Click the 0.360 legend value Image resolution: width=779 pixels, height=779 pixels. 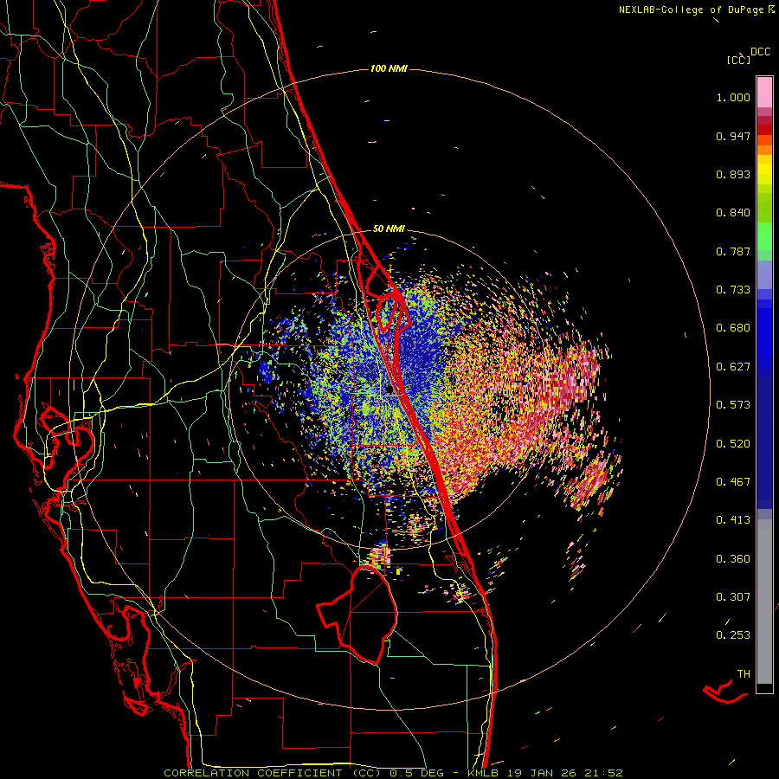(x=733, y=559)
